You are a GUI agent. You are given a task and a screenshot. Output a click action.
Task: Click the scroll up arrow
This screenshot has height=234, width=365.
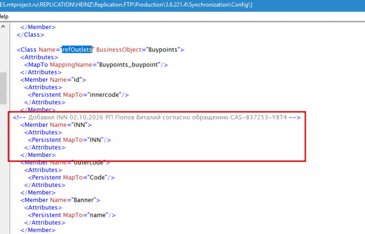[3, 27]
